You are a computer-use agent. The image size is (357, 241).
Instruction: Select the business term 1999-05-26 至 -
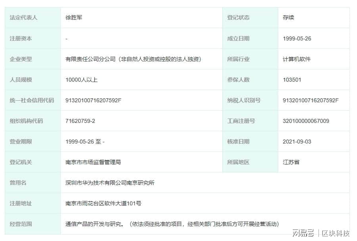click(x=85, y=142)
